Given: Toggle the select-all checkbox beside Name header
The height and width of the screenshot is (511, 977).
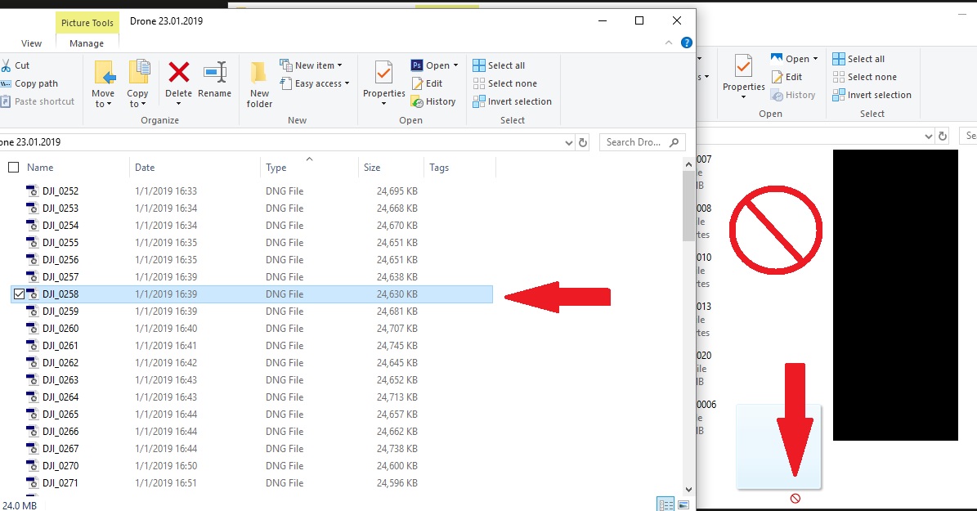Looking at the screenshot, I should click(13, 166).
